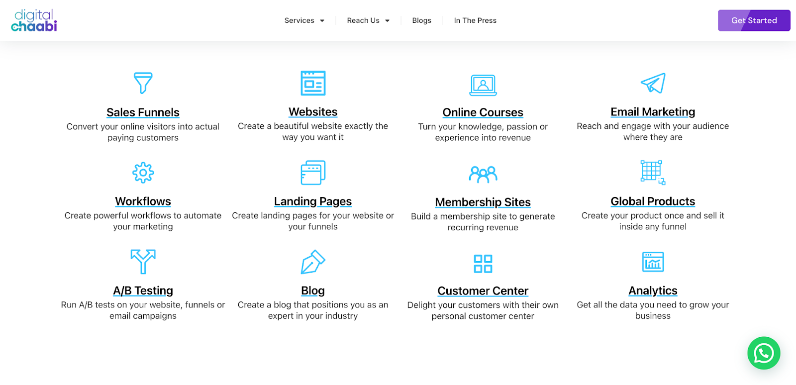Click the Global Products grid icon
The image size is (796, 385).
[653, 173]
